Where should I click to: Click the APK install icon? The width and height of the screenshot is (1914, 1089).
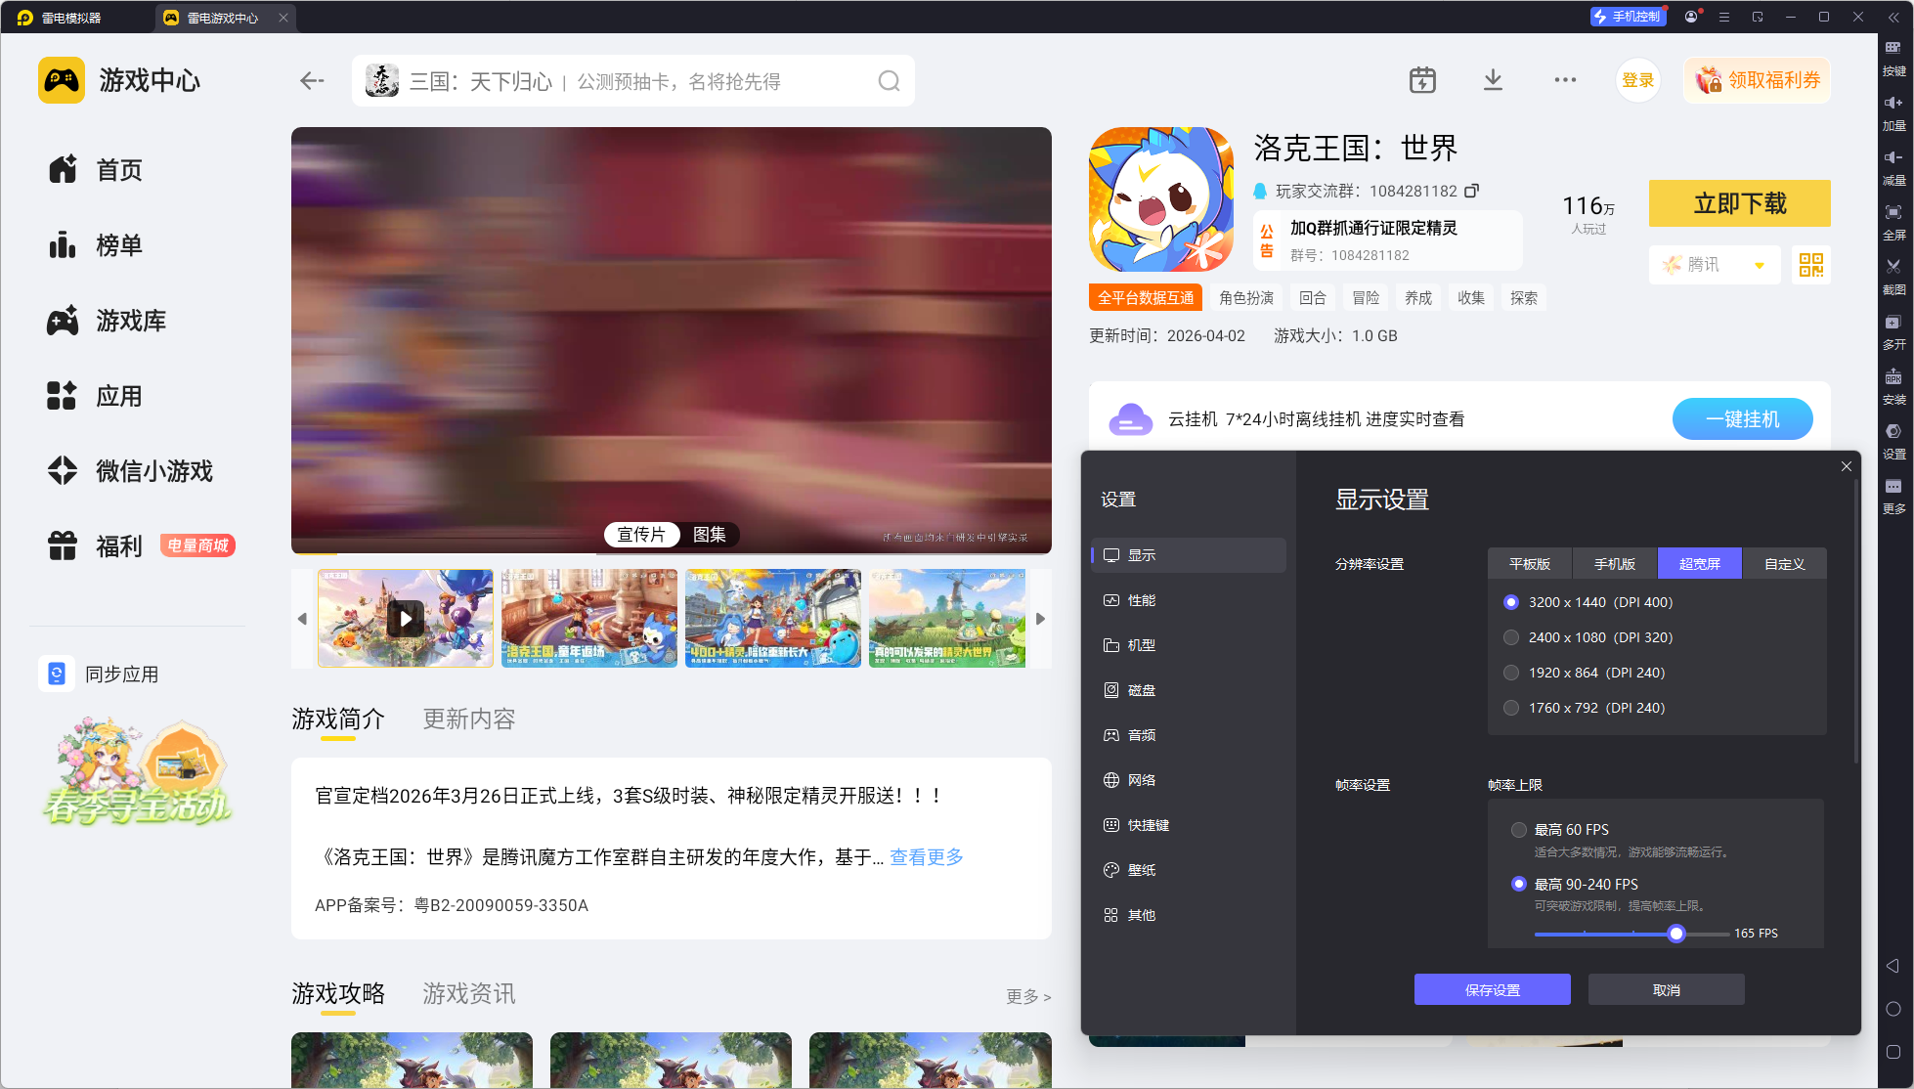click(1893, 377)
